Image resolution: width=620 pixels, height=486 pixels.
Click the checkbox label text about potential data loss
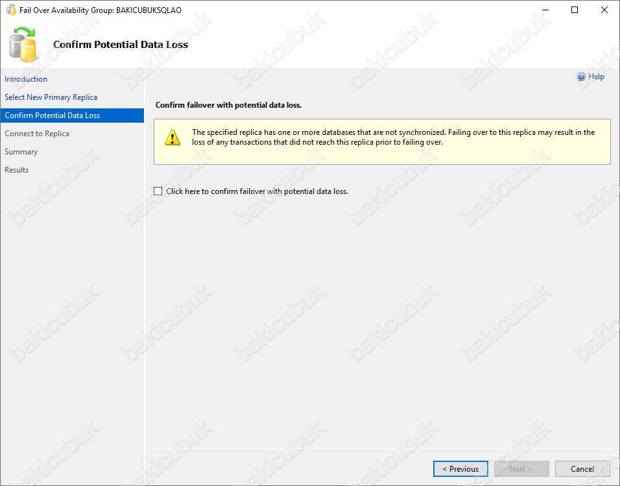(x=257, y=191)
